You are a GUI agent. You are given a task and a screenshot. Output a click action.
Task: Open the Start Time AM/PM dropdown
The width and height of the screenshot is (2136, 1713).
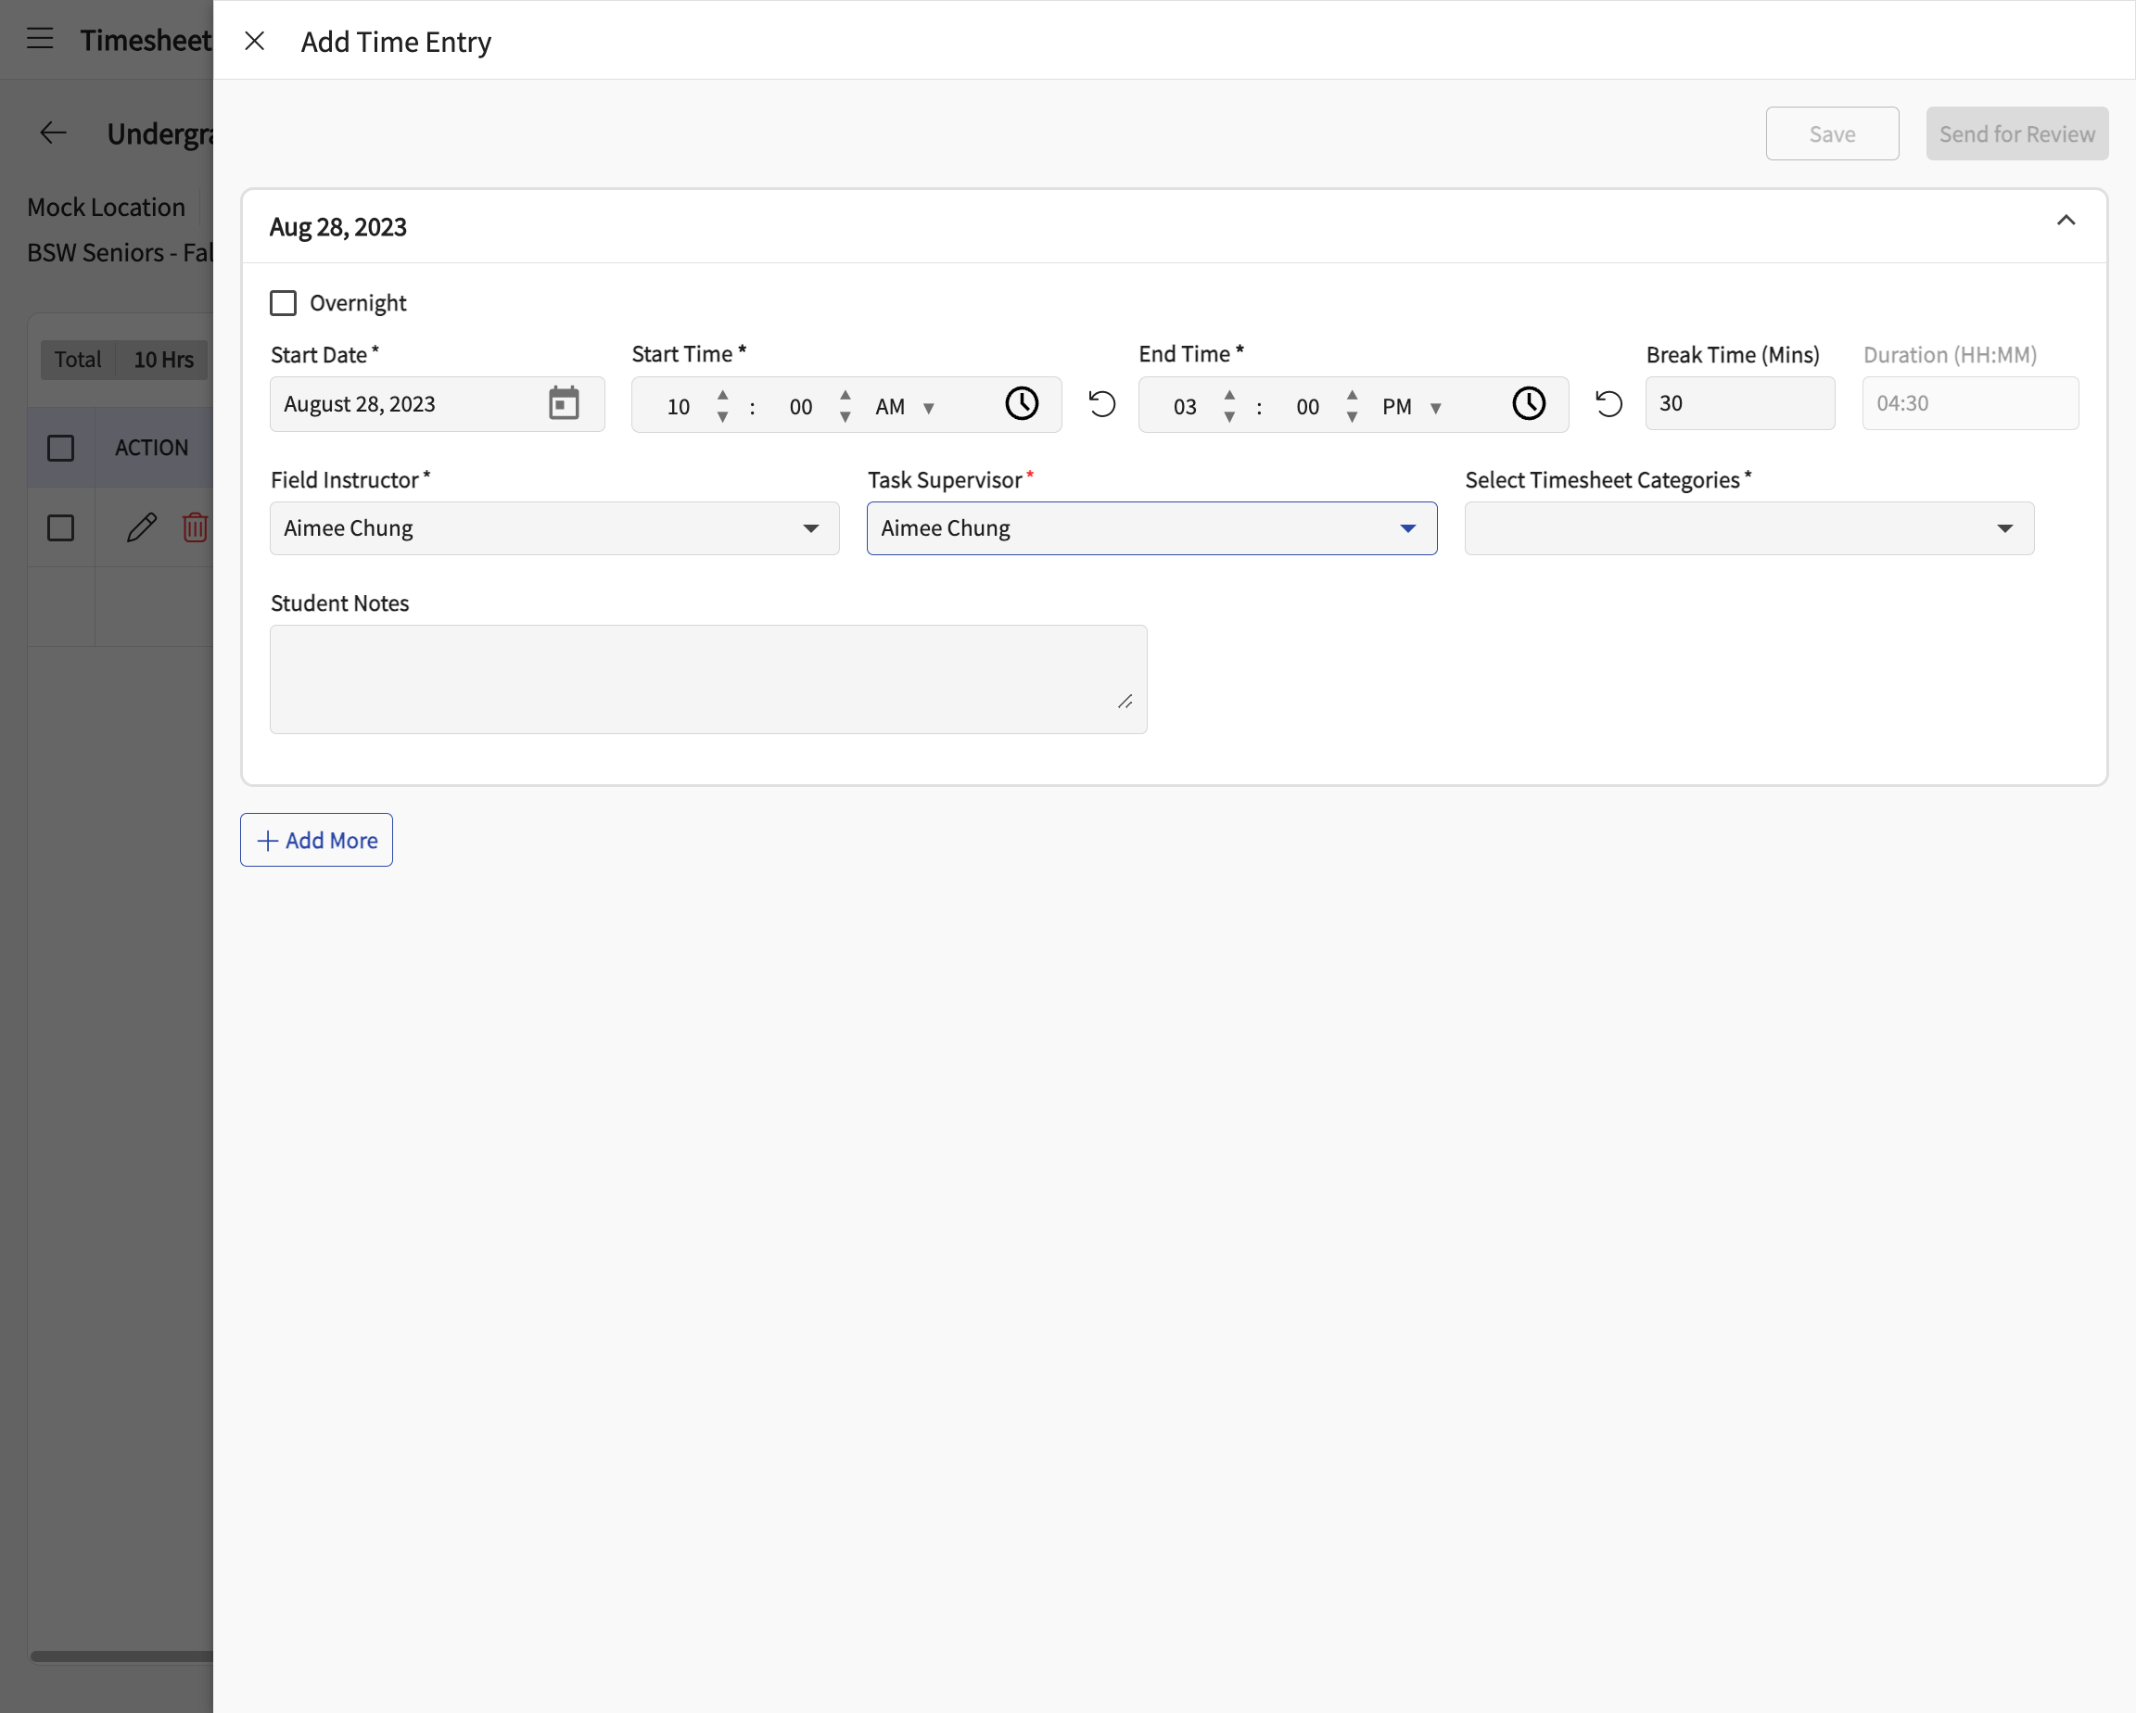(906, 406)
